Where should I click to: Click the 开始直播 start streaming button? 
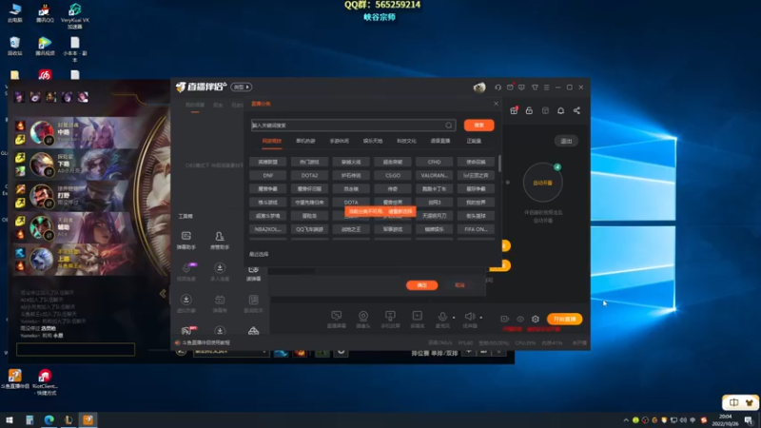(564, 319)
